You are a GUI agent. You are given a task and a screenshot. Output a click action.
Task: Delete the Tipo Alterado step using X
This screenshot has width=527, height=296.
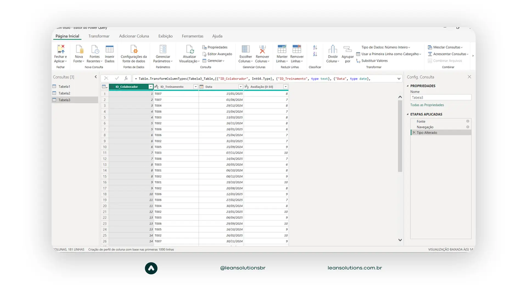coord(414,133)
